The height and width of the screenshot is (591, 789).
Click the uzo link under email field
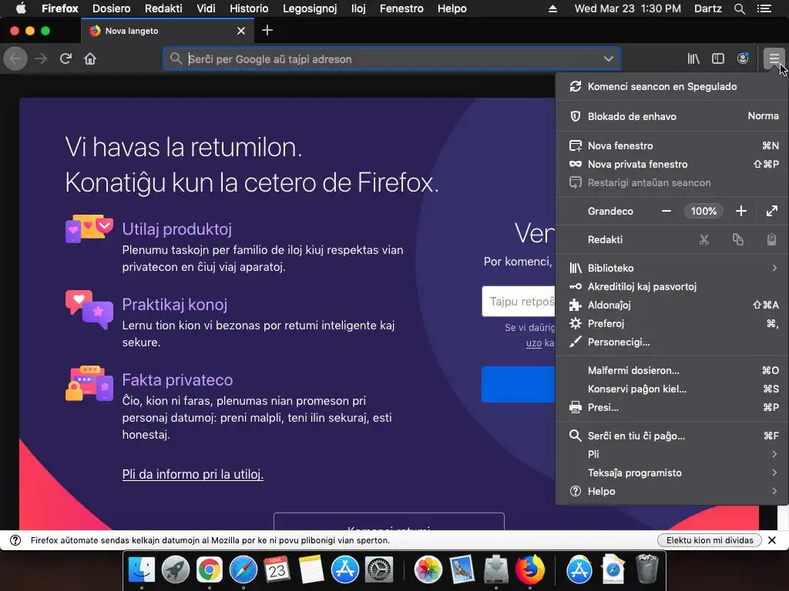pyautogui.click(x=534, y=342)
